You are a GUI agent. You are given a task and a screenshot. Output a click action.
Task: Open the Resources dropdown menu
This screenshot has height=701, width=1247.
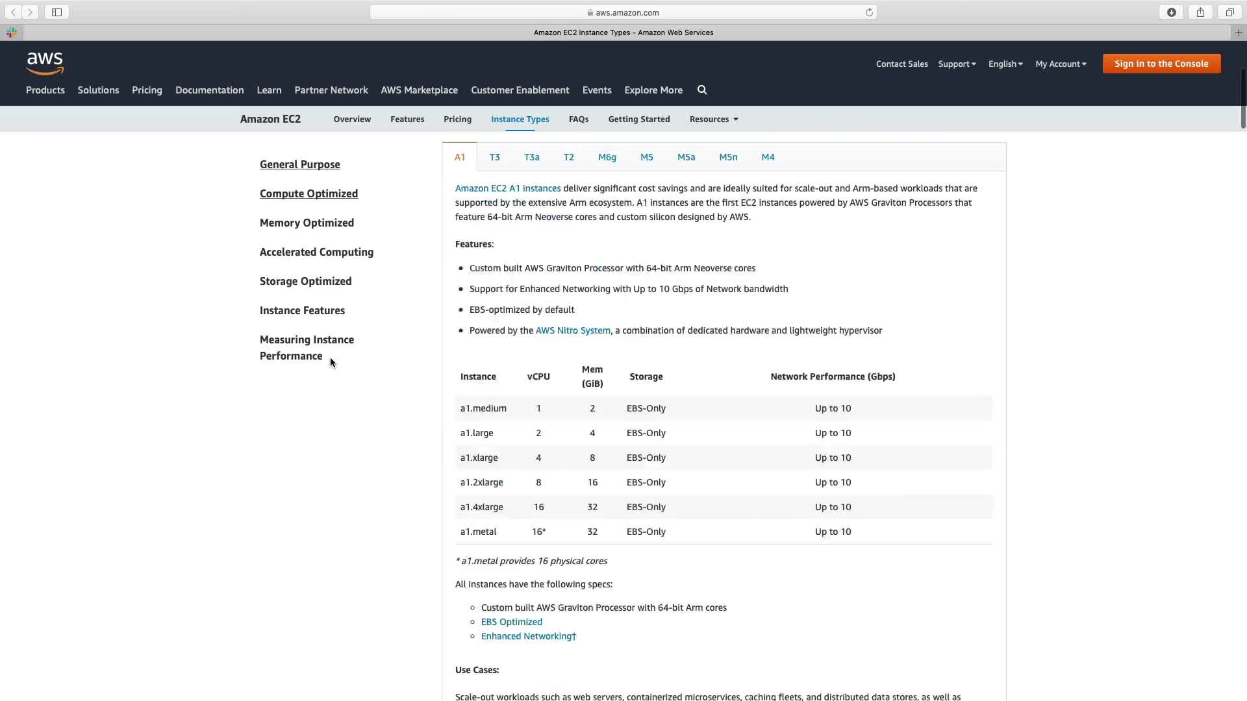coord(713,119)
